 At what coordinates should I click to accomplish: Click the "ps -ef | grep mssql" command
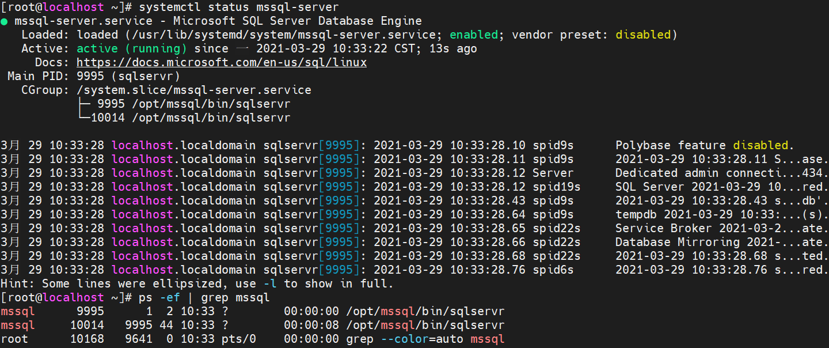(x=204, y=297)
